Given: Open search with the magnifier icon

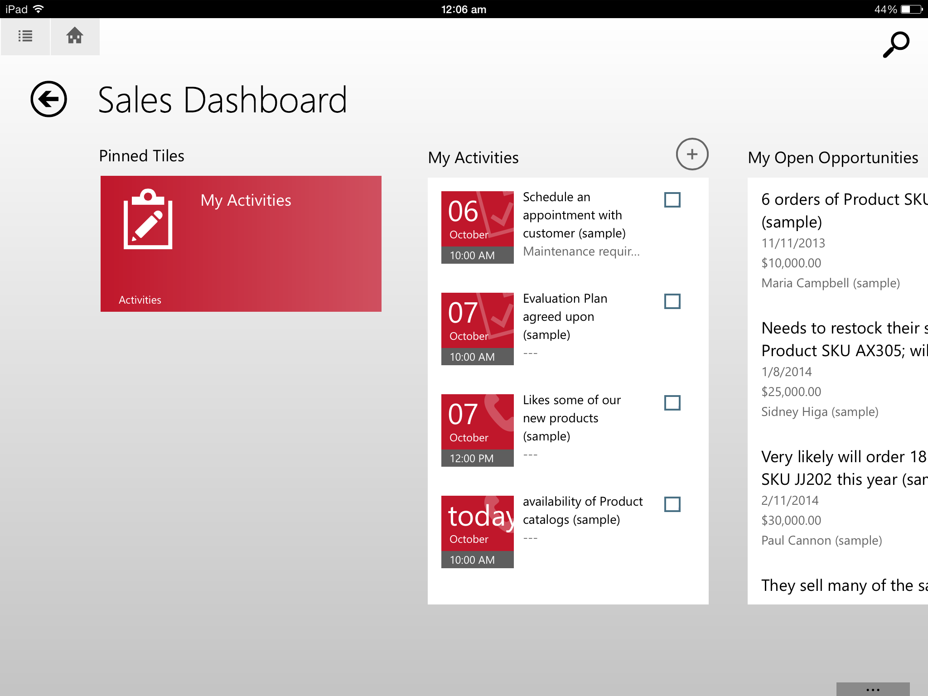Looking at the screenshot, I should 896,44.
